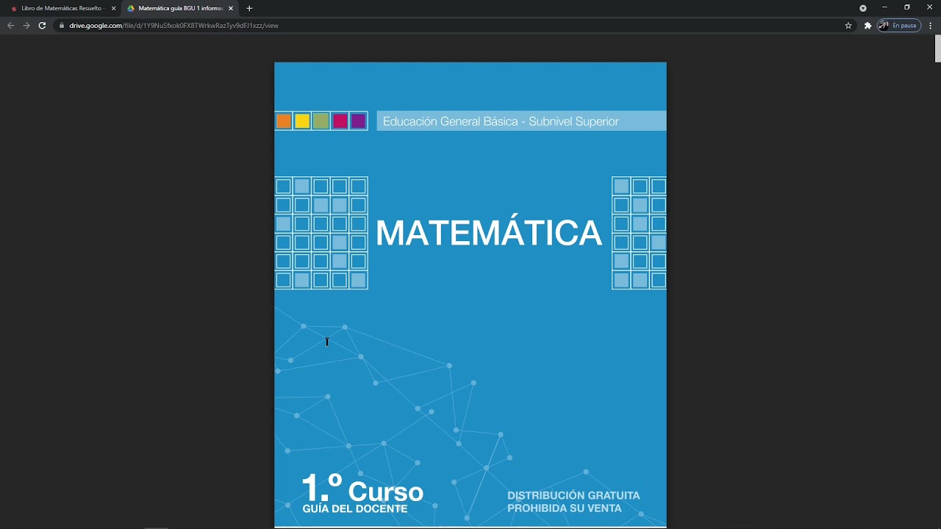Click the yellow square on the cover
Image resolution: width=941 pixels, height=529 pixels.
(x=302, y=121)
